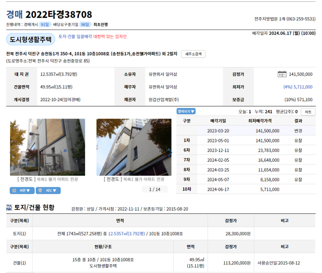Click the 98일 duration badge

85,25
